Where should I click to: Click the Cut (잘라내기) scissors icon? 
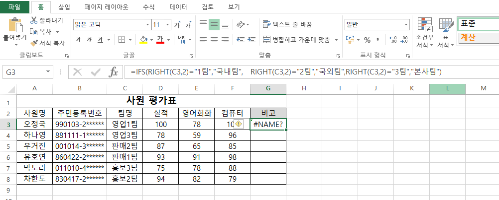tap(34, 20)
